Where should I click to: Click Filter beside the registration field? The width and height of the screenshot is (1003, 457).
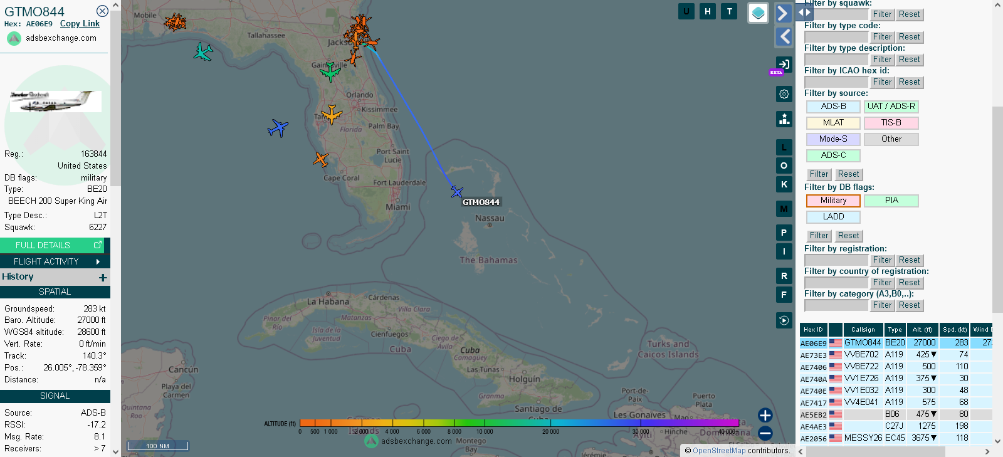coord(882,260)
